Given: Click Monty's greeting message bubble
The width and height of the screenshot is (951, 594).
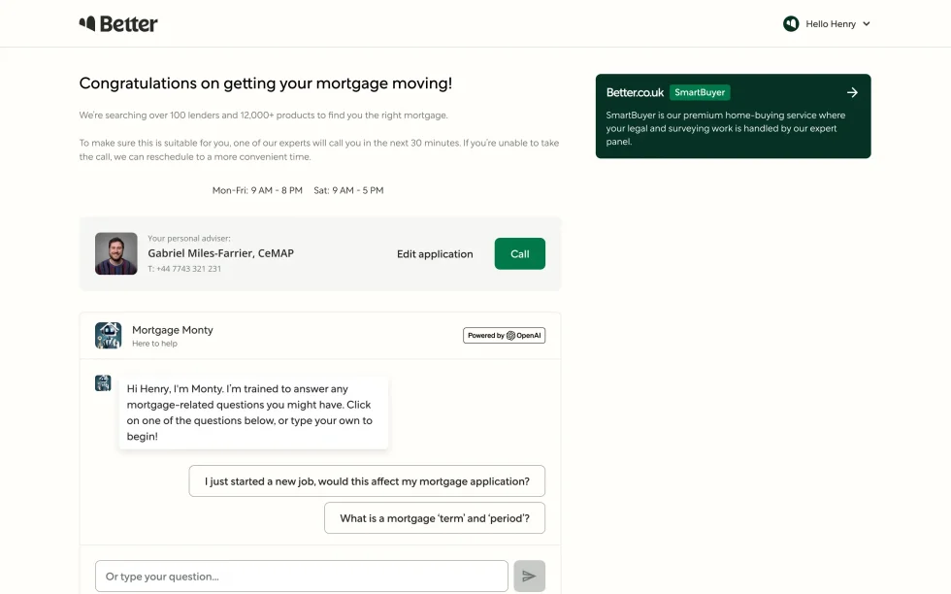Looking at the screenshot, I should (x=253, y=412).
